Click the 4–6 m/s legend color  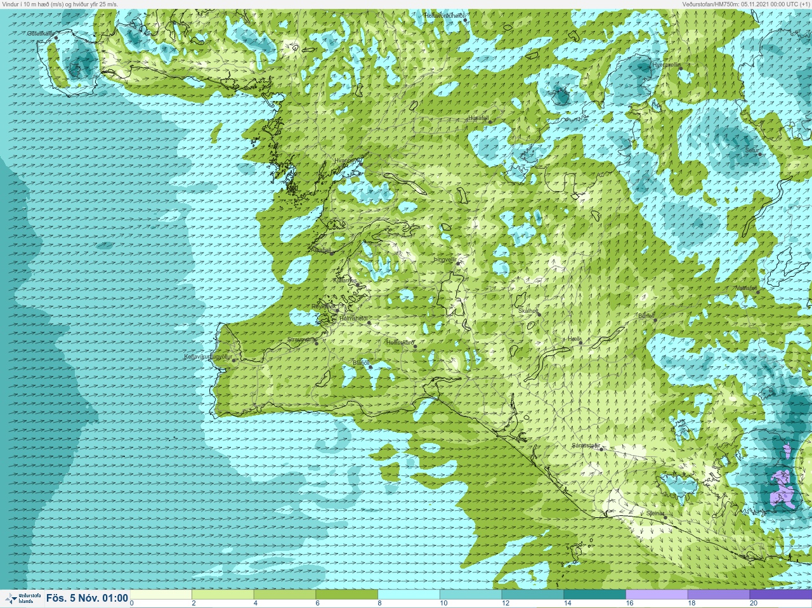285,595
